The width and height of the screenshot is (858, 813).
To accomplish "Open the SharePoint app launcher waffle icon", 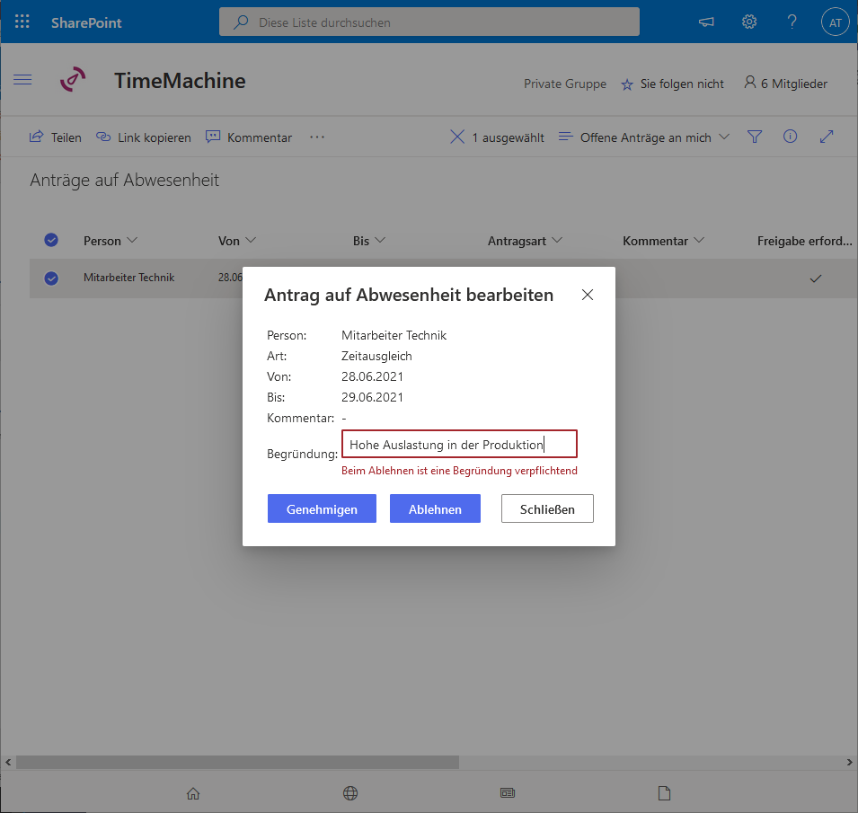I will point(22,22).
